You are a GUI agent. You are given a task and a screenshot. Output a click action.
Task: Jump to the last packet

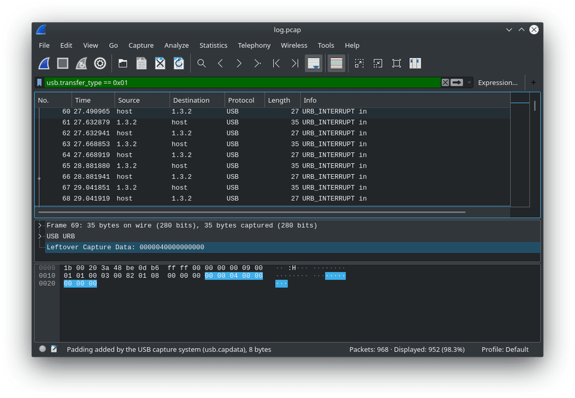coord(295,63)
